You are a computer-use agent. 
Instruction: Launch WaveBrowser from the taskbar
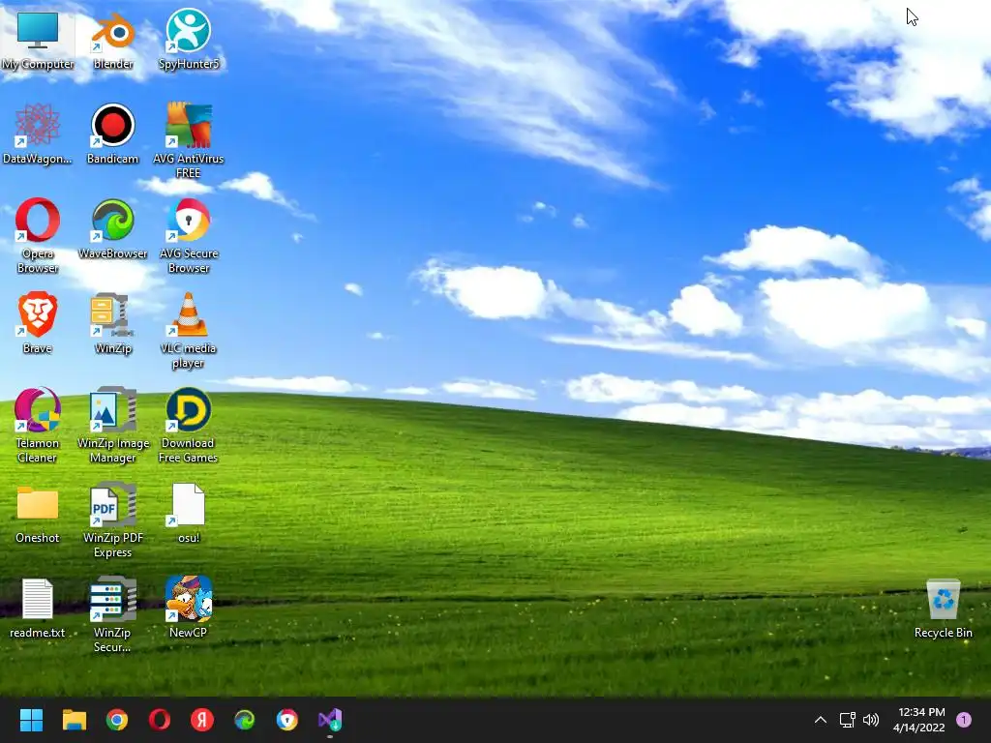(x=245, y=720)
